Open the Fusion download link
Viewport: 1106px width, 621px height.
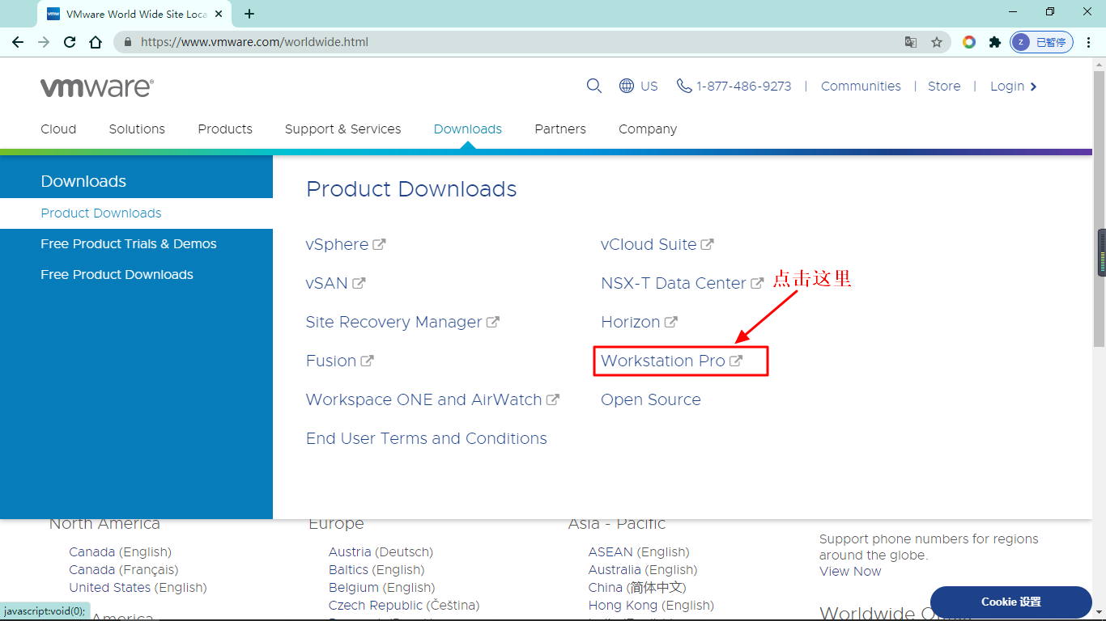pos(339,361)
